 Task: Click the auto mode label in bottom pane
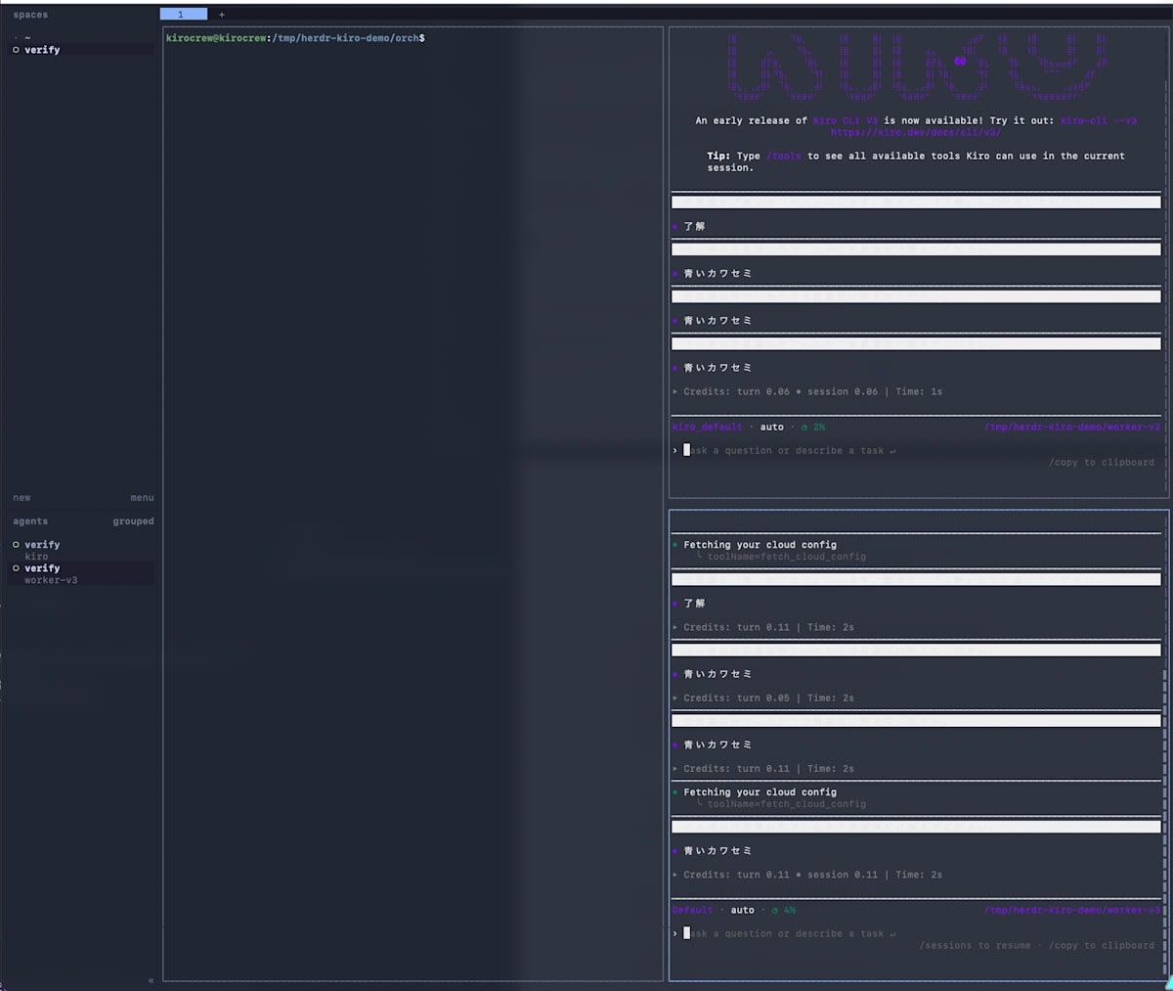743,911
